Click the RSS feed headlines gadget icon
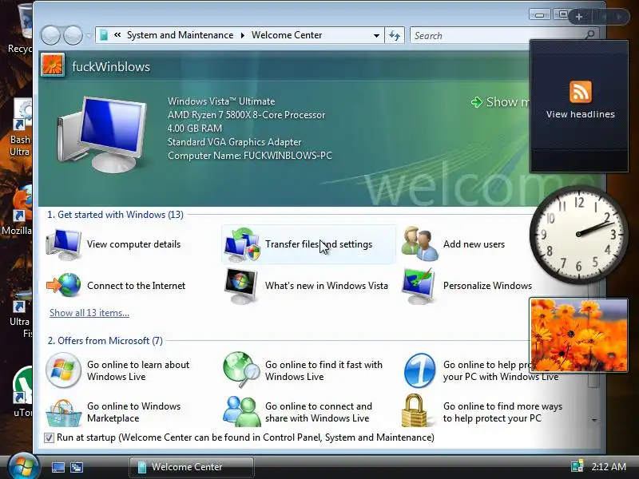The height and width of the screenshot is (479, 639). point(581,92)
